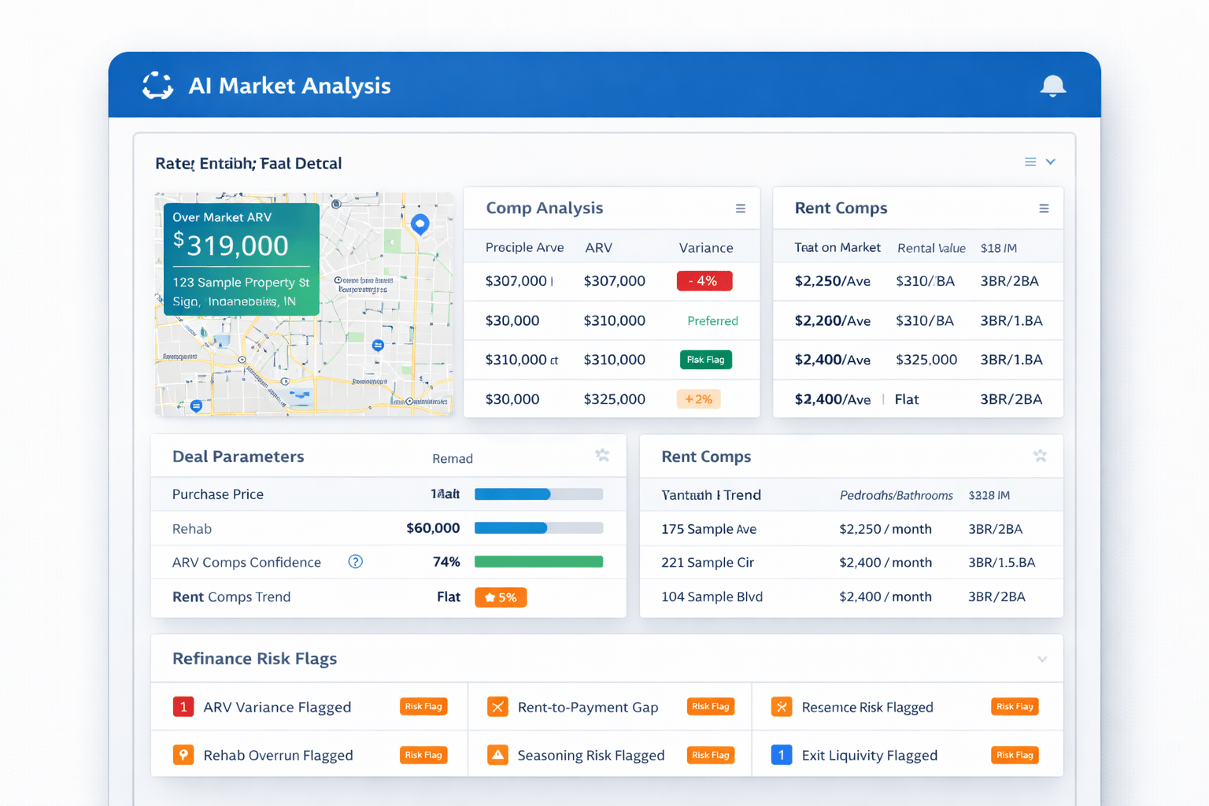This screenshot has width=1209, height=806.
Task: Click the pin icon beside Rehab Overrun Flagged
Action: point(183,755)
